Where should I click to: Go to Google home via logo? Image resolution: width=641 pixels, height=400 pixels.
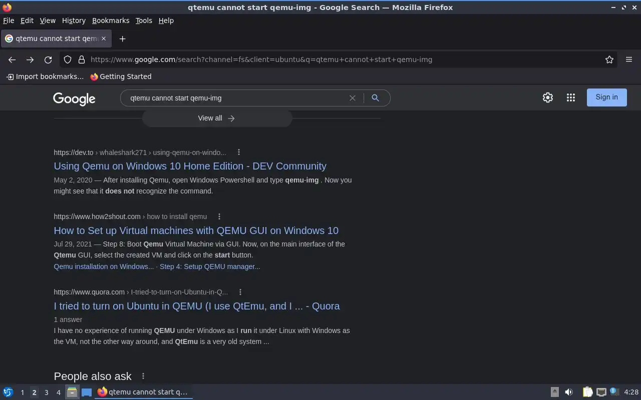(74, 99)
